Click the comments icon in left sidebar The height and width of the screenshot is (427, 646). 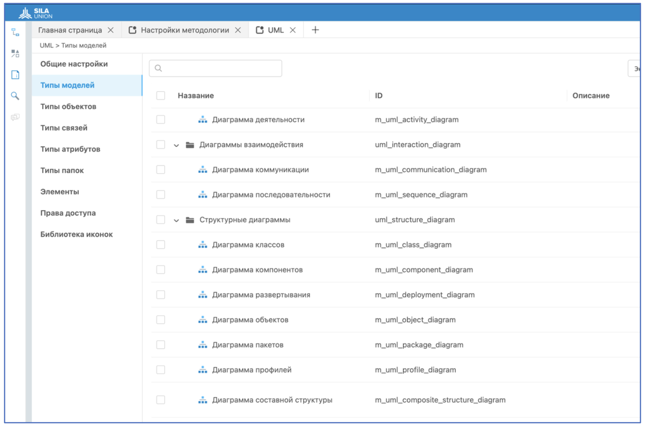pyautogui.click(x=15, y=117)
